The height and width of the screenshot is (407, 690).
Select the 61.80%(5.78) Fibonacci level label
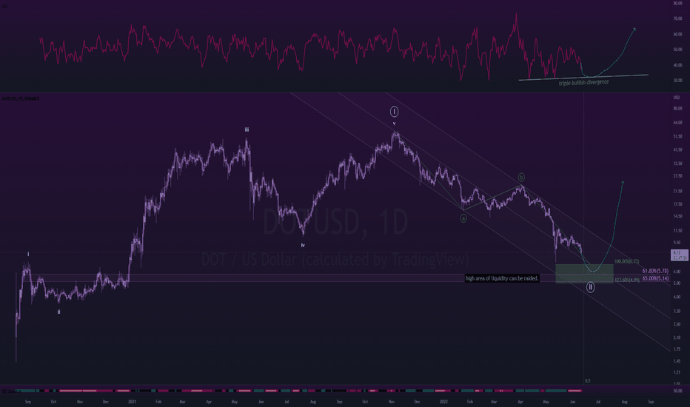click(x=655, y=271)
